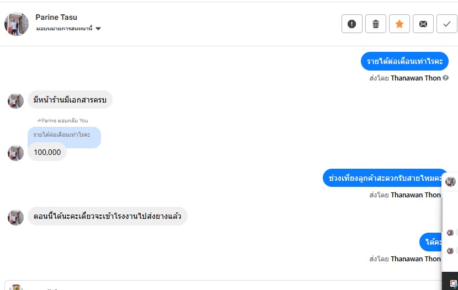Click the sent message asking about midday pickup

(x=385, y=178)
